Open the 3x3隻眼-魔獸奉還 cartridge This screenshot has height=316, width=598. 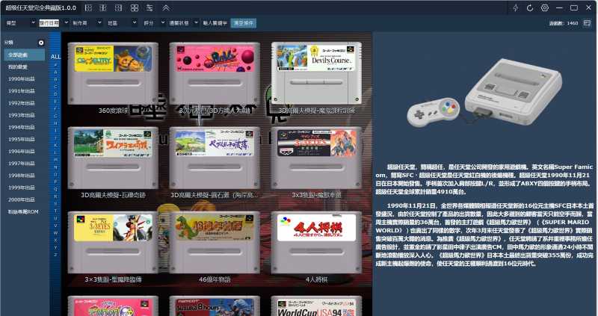[316, 158]
